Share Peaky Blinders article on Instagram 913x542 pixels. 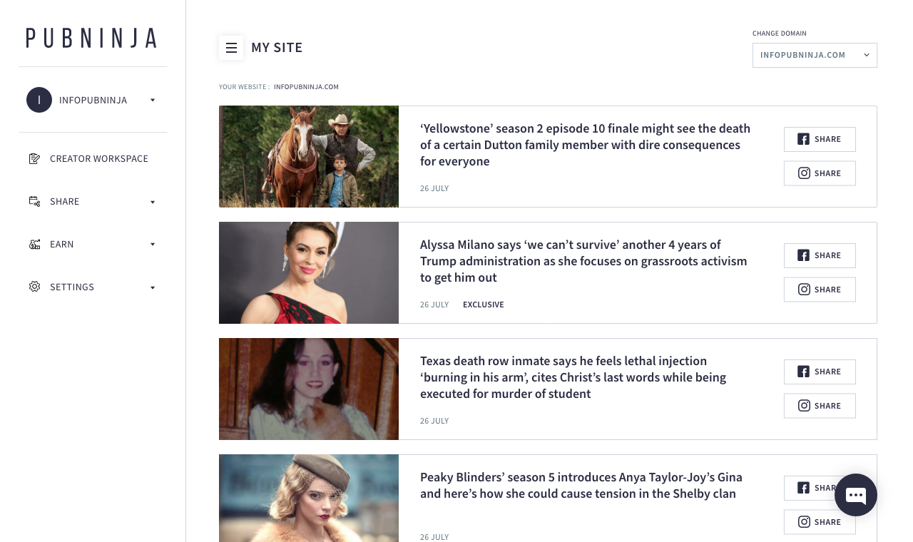(x=820, y=522)
